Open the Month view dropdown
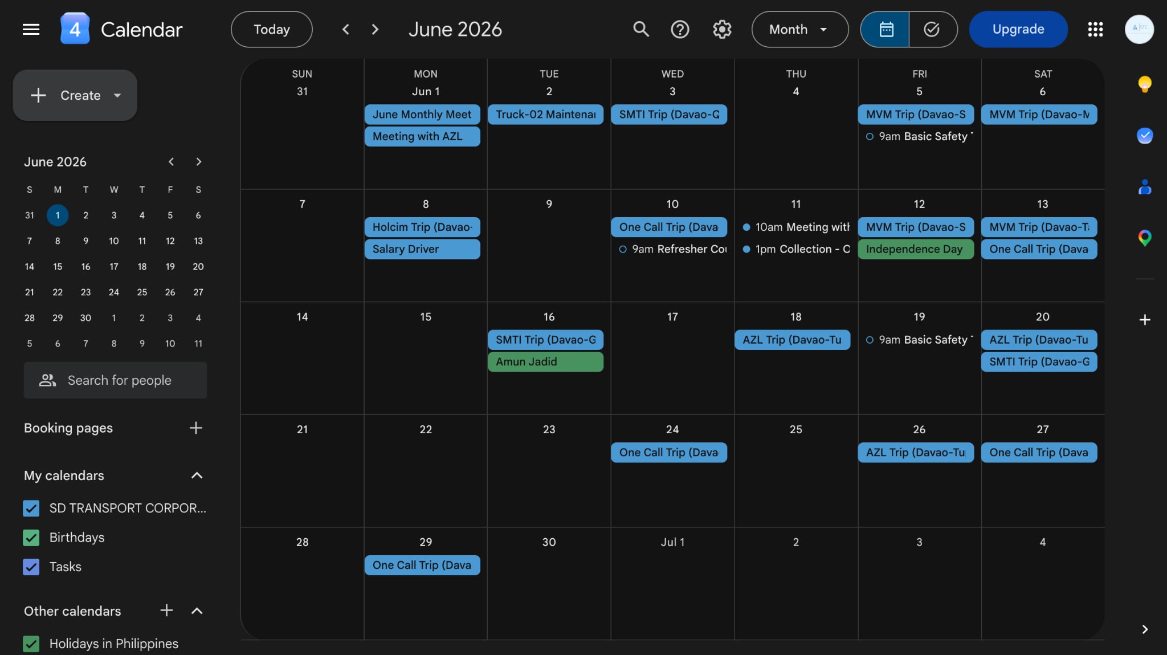Screen dimensions: 1167x655 pyautogui.click(x=799, y=29)
